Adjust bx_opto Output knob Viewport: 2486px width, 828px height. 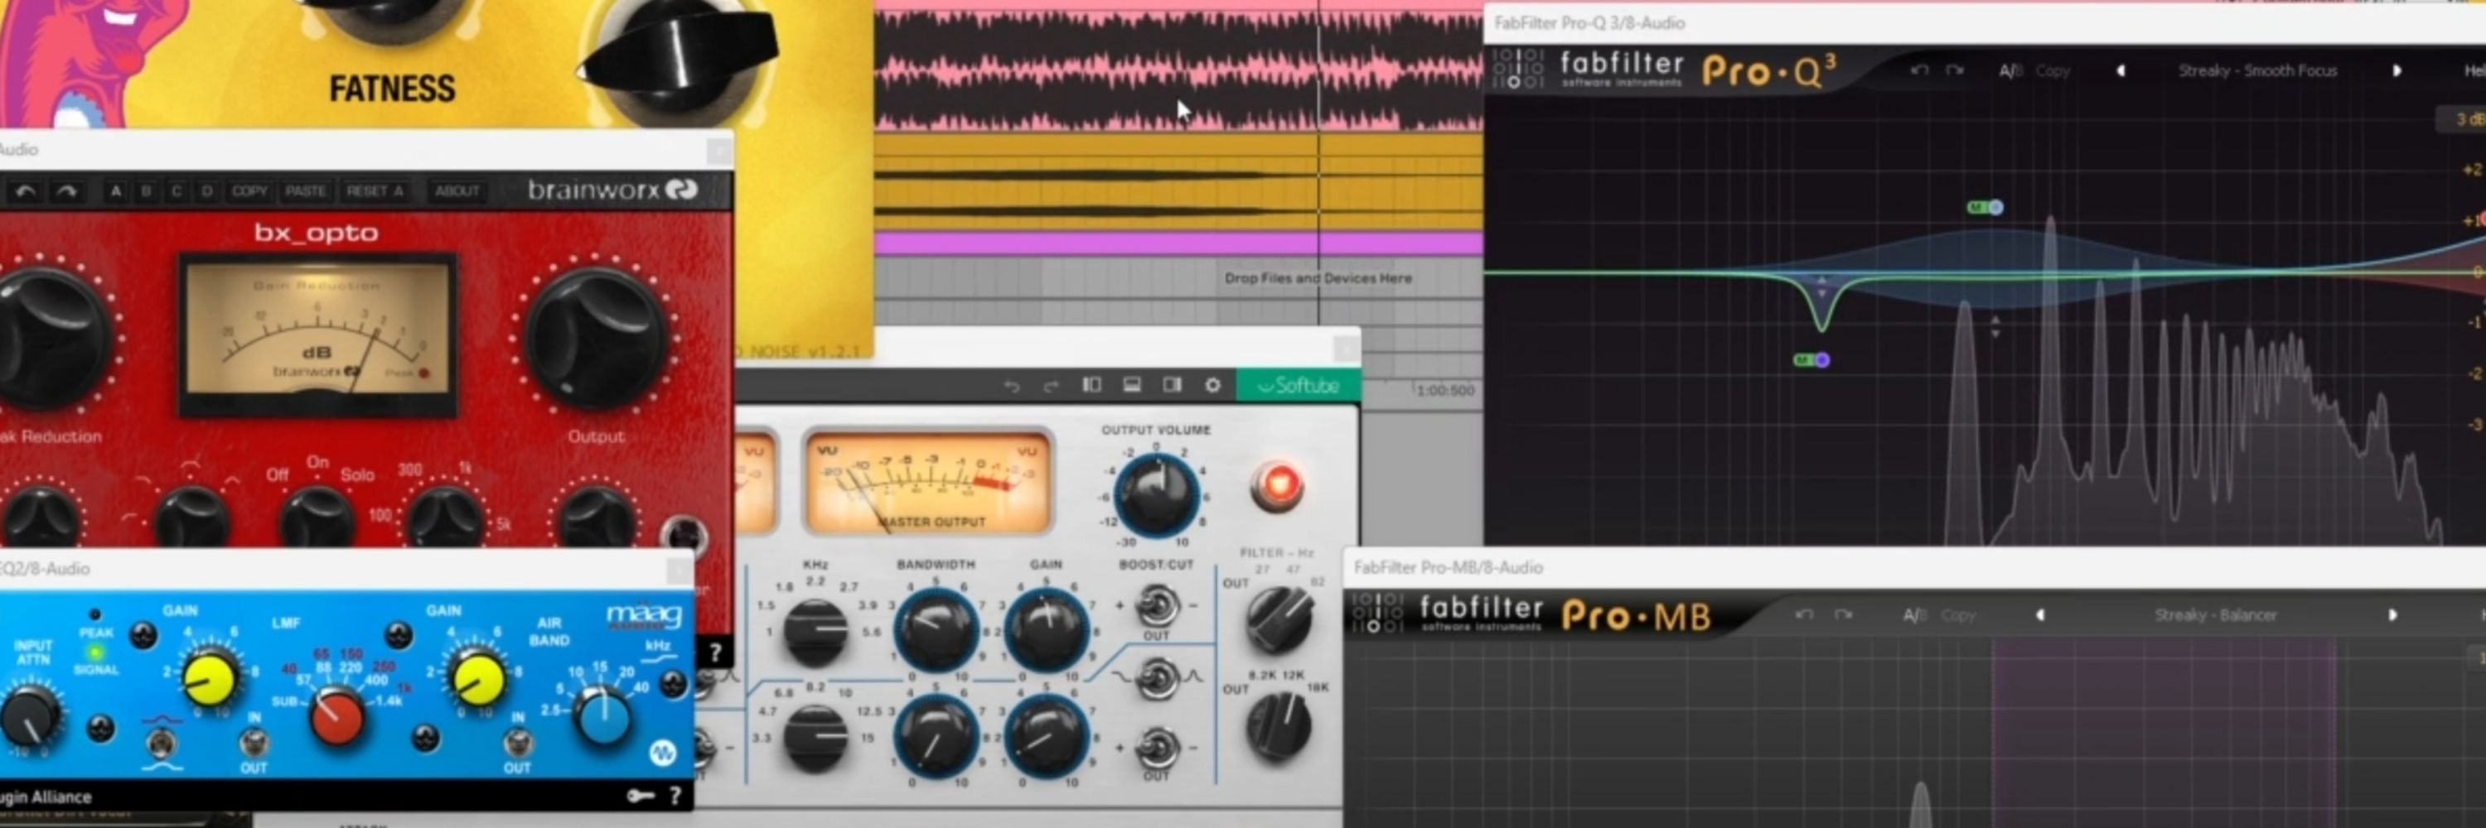pos(597,339)
